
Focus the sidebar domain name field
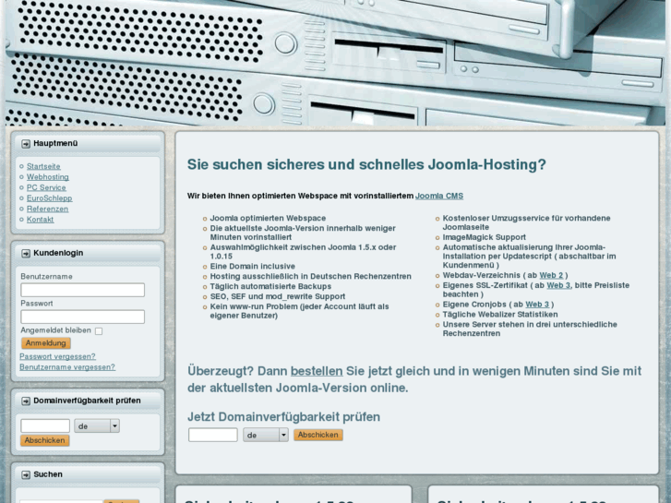[x=45, y=426]
